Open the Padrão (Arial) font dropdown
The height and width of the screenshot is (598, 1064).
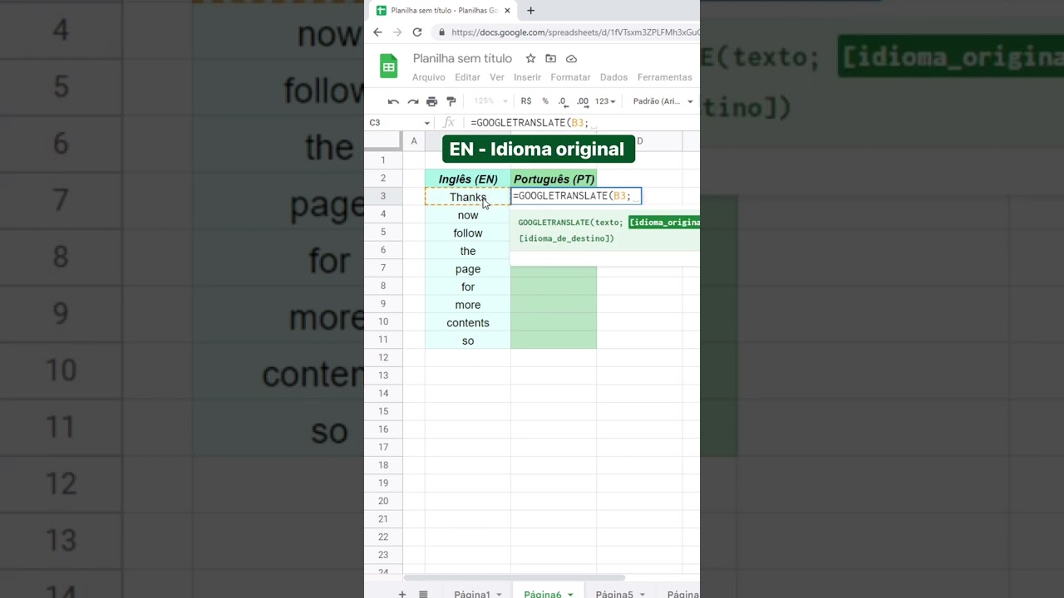(x=663, y=101)
